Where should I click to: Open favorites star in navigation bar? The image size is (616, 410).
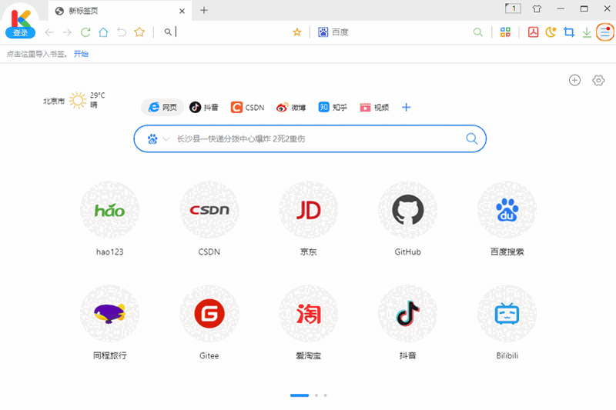(139, 32)
